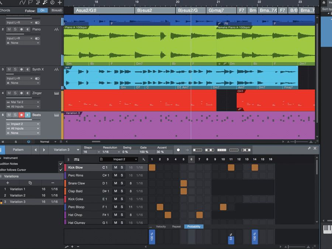Open the Beats instrument keyboard icon
This screenshot has width=332, height=249.
click(56, 115)
